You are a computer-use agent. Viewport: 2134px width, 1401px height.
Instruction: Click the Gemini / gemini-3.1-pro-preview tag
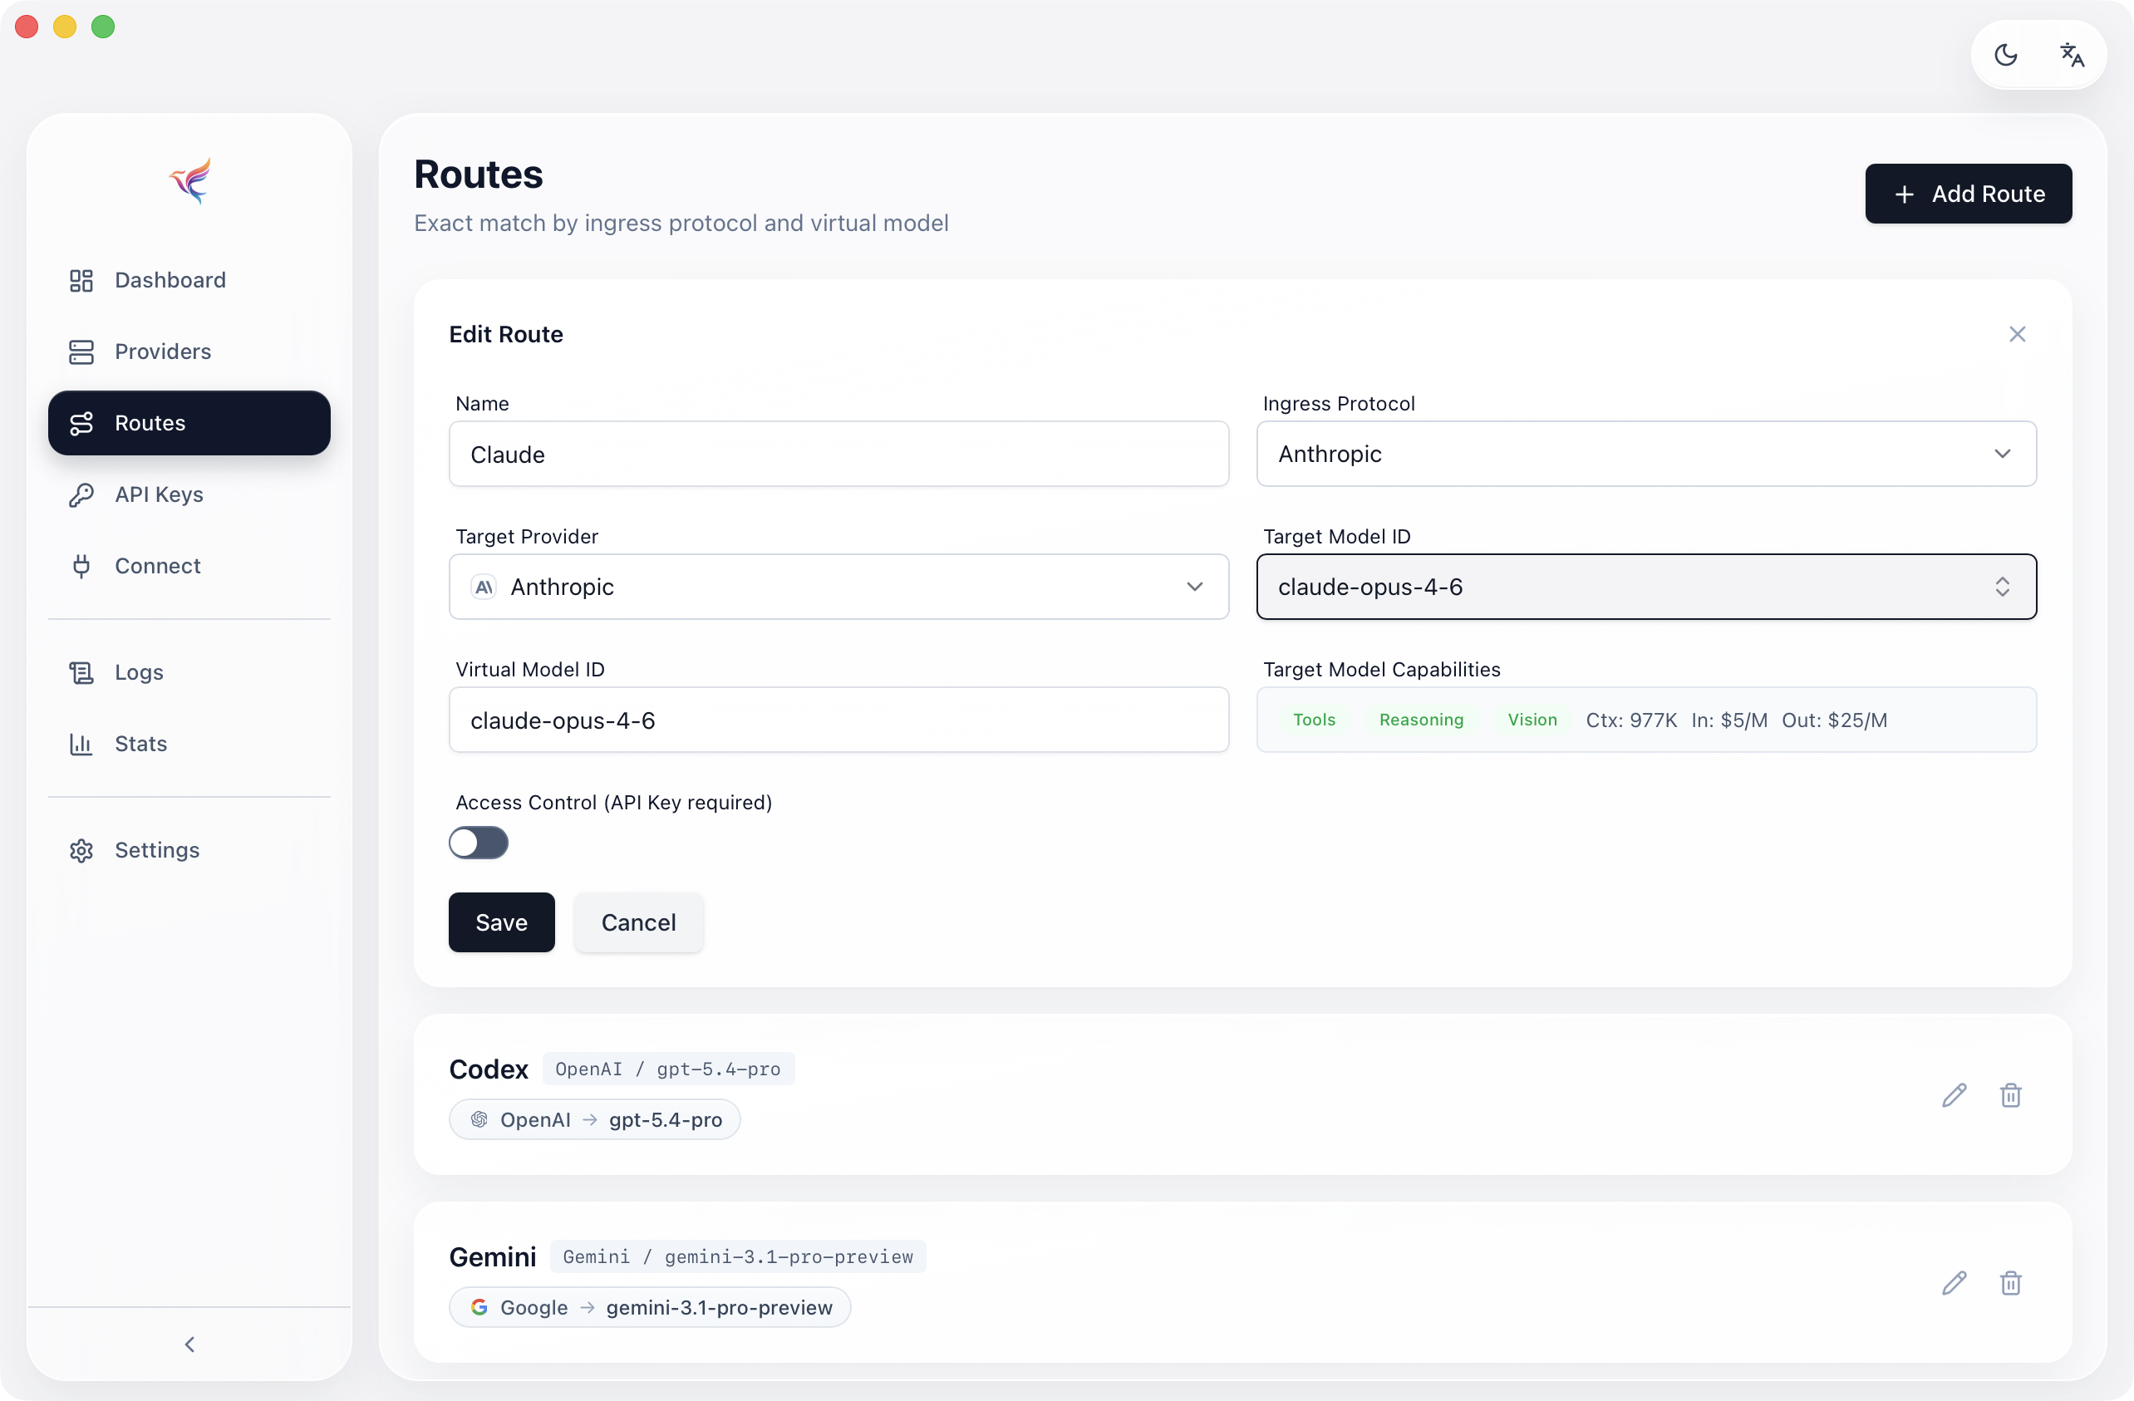pyautogui.click(x=738, y=1256)
